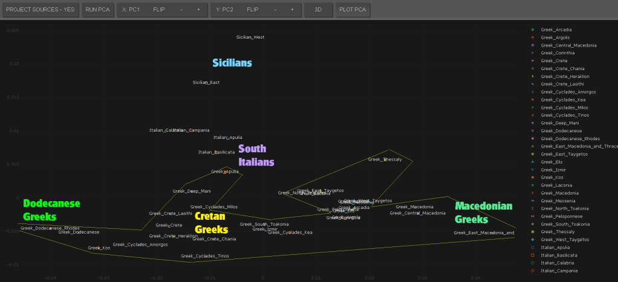The height and width of the screenshot is (282, 618).
Task: Increase X axis component with plus
Action: [x=198, y=10]
